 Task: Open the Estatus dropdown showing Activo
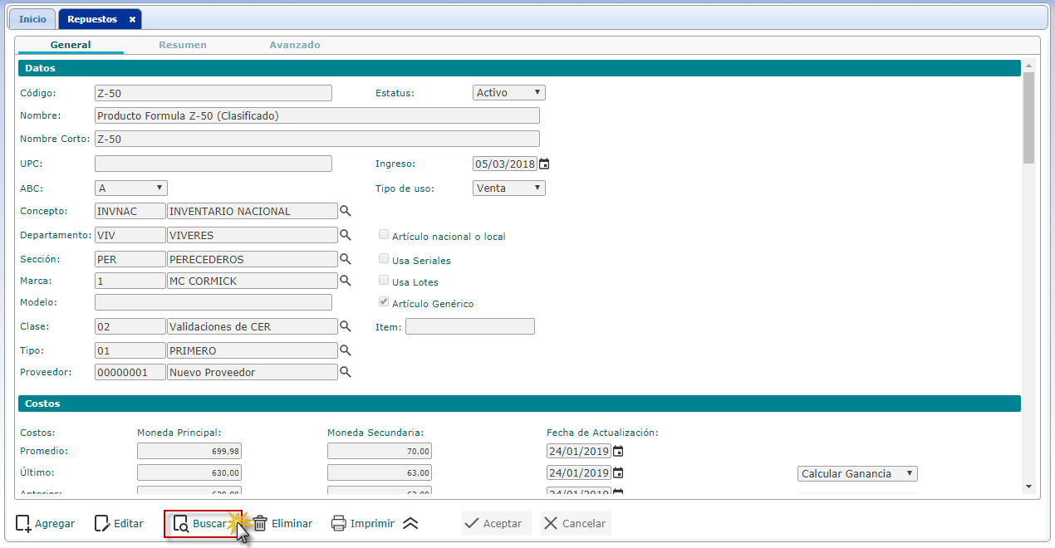(x=508, y=93)
